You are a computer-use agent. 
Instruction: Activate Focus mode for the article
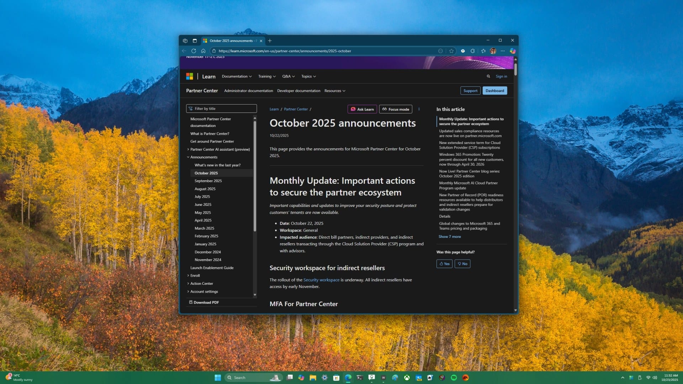coord(395,109)
